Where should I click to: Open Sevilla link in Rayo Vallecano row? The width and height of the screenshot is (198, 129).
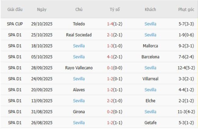pyautogui.click(x=150, y=68)
